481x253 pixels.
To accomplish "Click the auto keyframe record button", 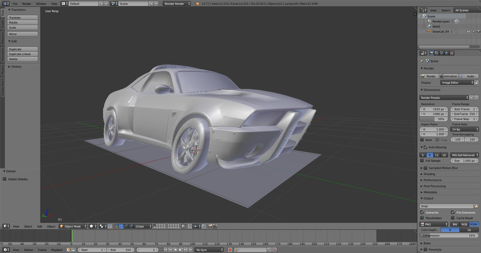I will [x=230, y=250].
